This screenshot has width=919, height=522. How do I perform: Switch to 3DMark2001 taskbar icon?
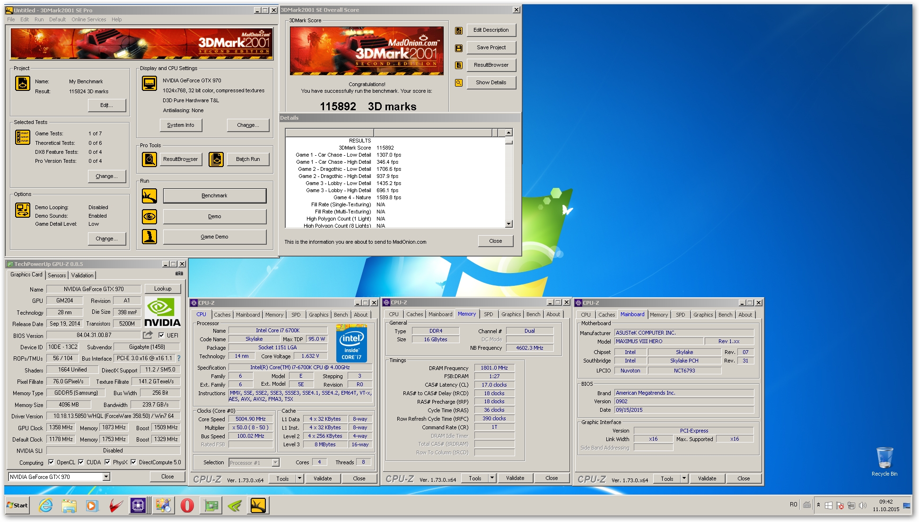(x=258, y=505)
